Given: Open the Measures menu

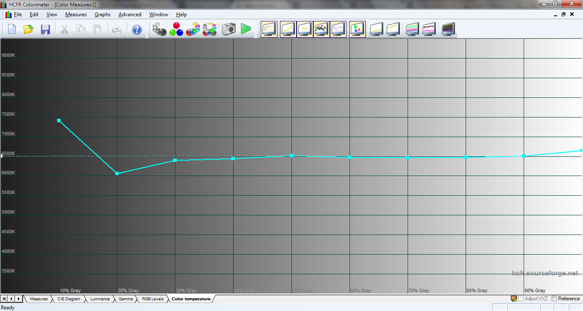Looking at the screenshot, I should 76,15.
